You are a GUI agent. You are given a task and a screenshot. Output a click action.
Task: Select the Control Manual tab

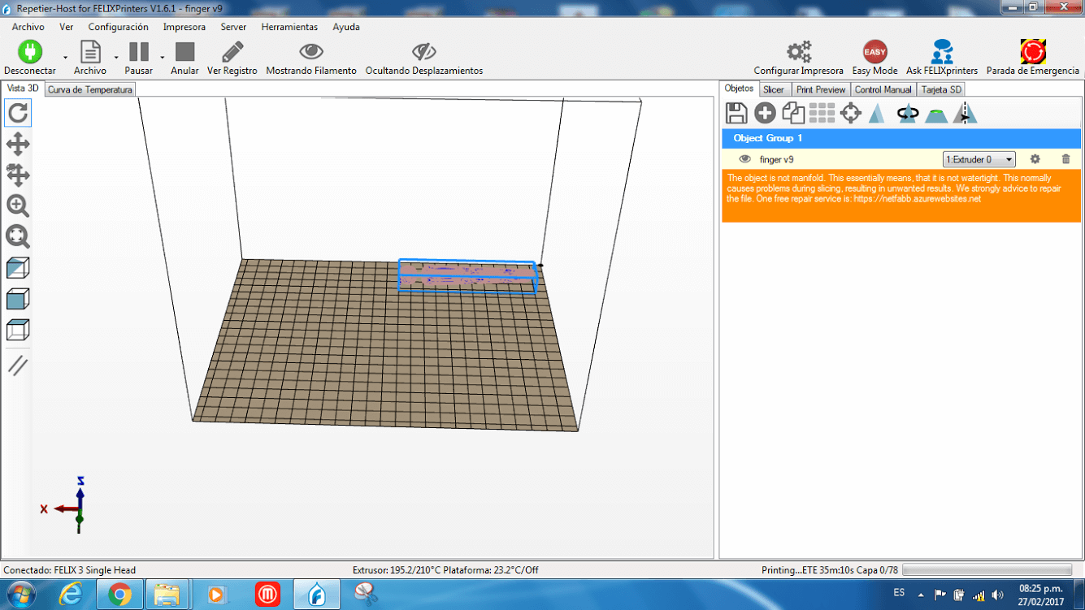[883, 89]
